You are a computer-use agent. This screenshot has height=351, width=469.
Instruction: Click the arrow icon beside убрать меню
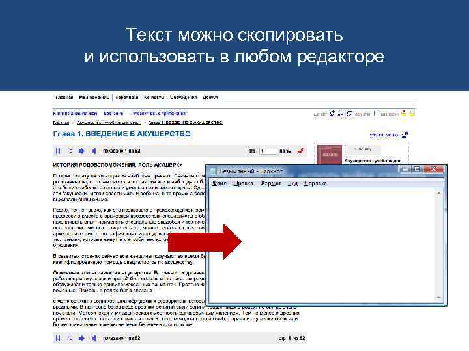[x=405, y=135]
